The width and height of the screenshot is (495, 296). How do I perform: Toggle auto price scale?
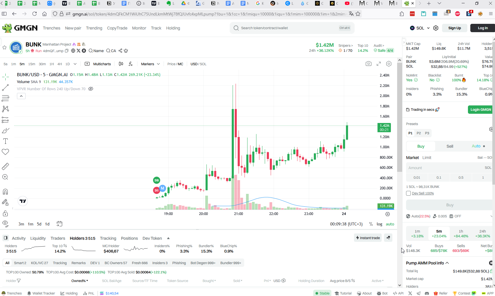pyautogui.click(x=390, y=224)
